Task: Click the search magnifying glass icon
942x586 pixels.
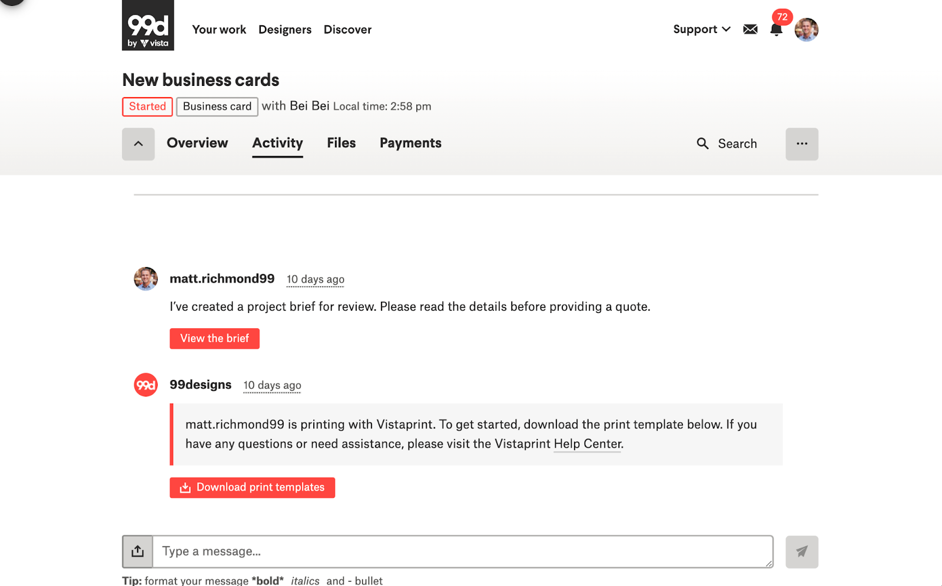Action: click(x=702, y=144)
